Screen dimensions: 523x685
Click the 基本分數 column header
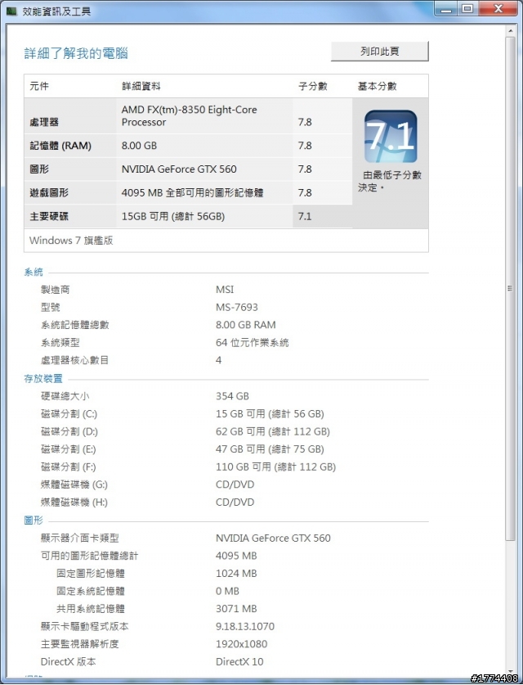pyautogui.click(x=377, y=86)
